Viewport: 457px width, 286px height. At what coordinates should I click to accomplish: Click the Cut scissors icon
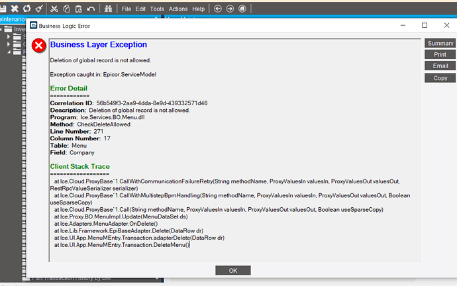pos(54,9)
